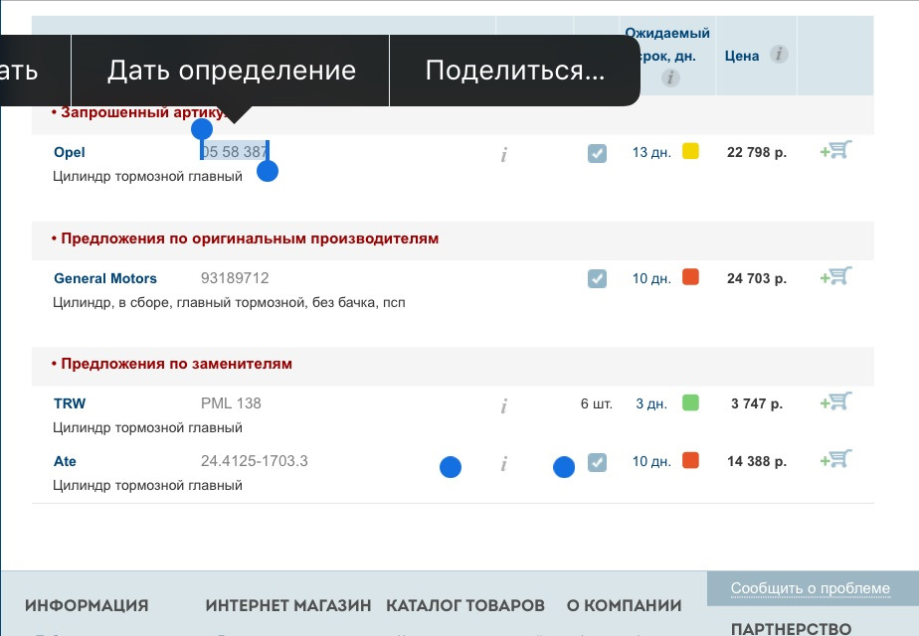Select article number PML 138
The width and height of the screenshot is (919, 636).
[x=231, y=402]
